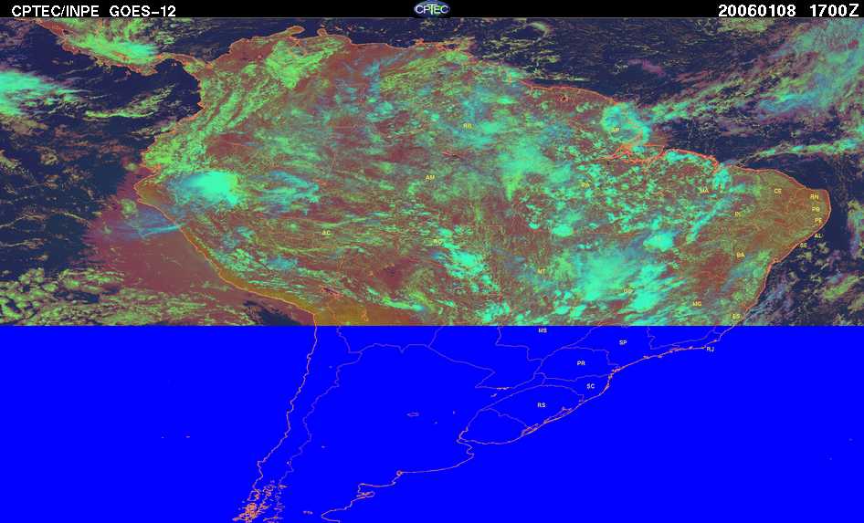Click the RR state label
Viewport: 864px width, 523px height.
pos(468,126)
